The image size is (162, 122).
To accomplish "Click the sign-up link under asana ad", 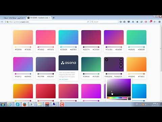I will pyautogui.click(x=64, y=79).
